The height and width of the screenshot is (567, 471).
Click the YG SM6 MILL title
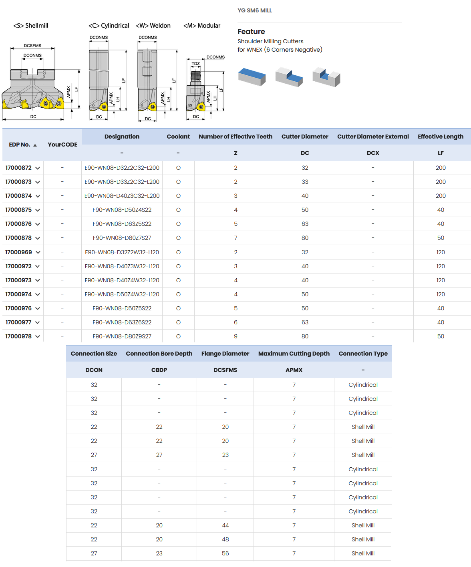pyautogui.click(x=255, y=10)
